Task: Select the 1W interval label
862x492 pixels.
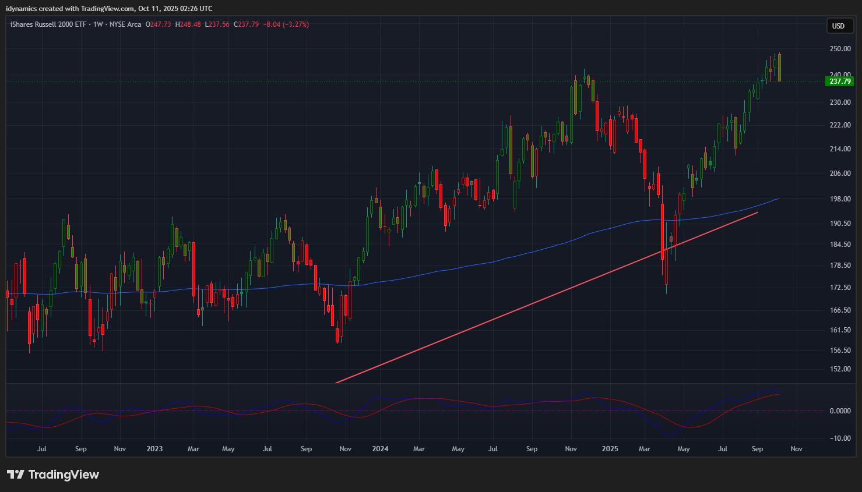Action: coord(98,24)
